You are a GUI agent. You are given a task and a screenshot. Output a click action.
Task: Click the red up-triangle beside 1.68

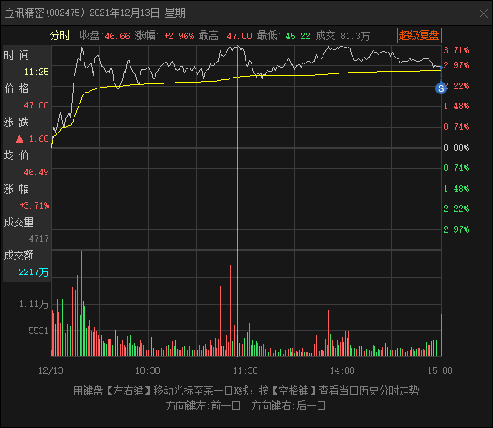(x=19, y=138)
